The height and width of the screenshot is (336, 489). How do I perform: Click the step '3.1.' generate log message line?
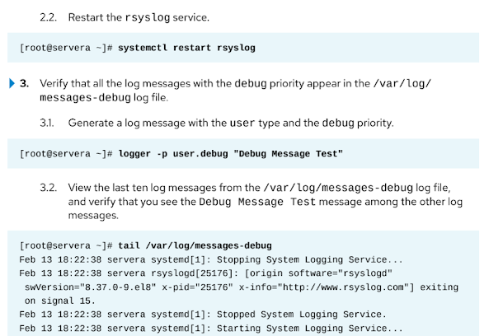tap(217, 123)
